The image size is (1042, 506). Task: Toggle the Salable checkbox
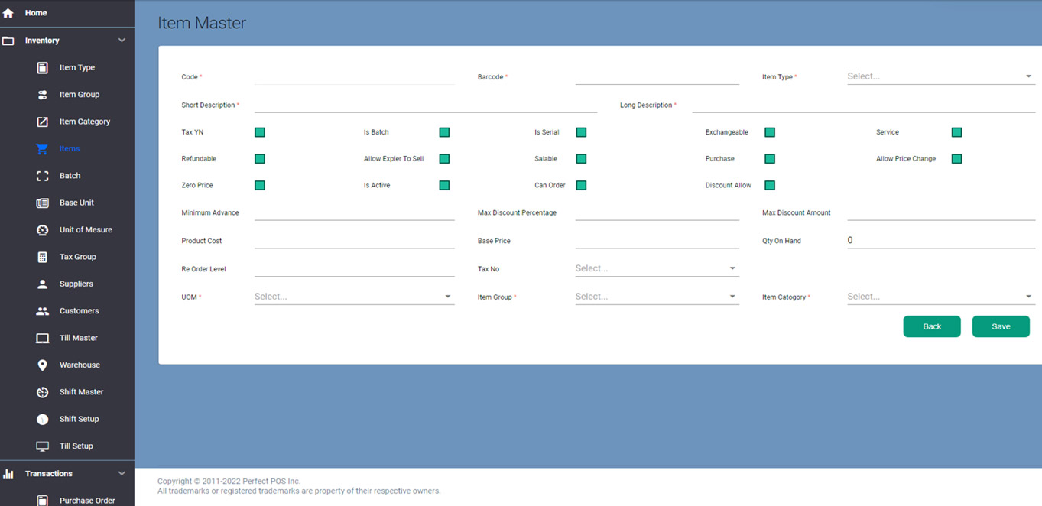coord(581,159)
